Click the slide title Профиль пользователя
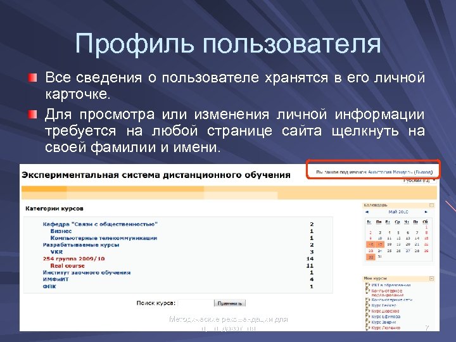This screenshot has width=456, height=342. [228, 44]
